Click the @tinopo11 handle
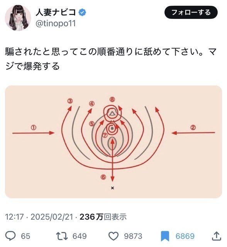This screenshot has width=227, height=247. 56,24
